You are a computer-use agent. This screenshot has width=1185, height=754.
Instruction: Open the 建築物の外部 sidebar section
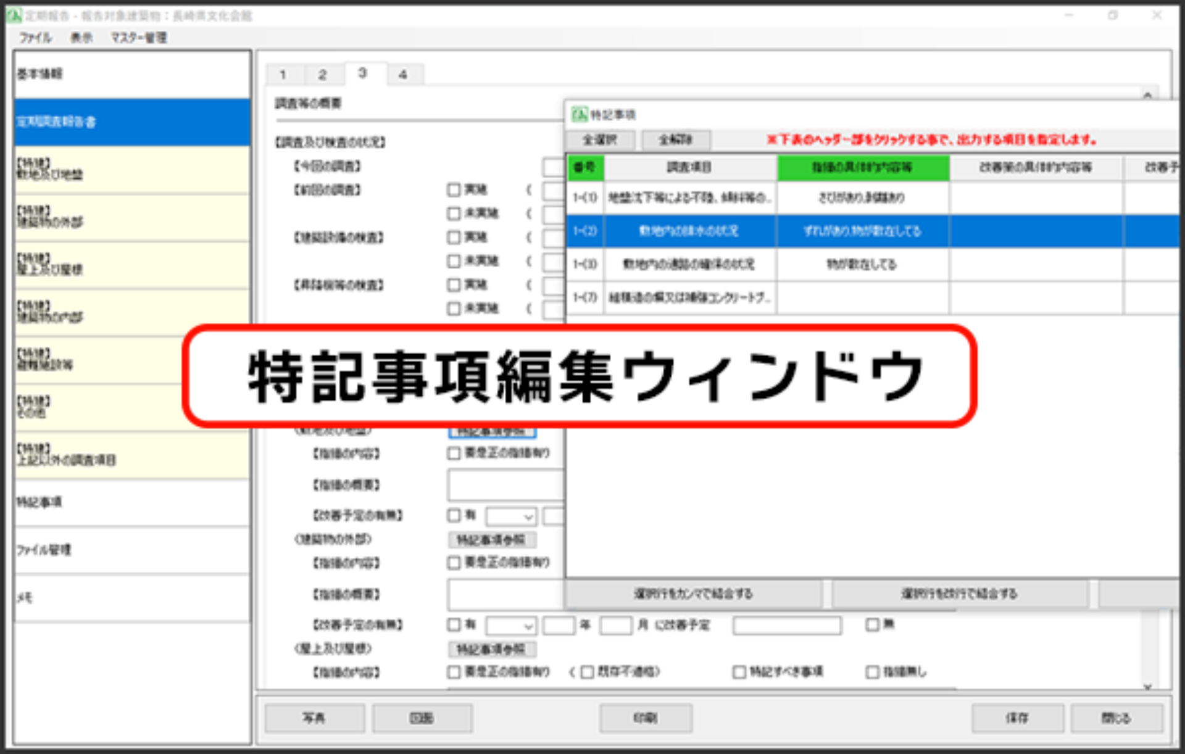click(x=132, y=217)
